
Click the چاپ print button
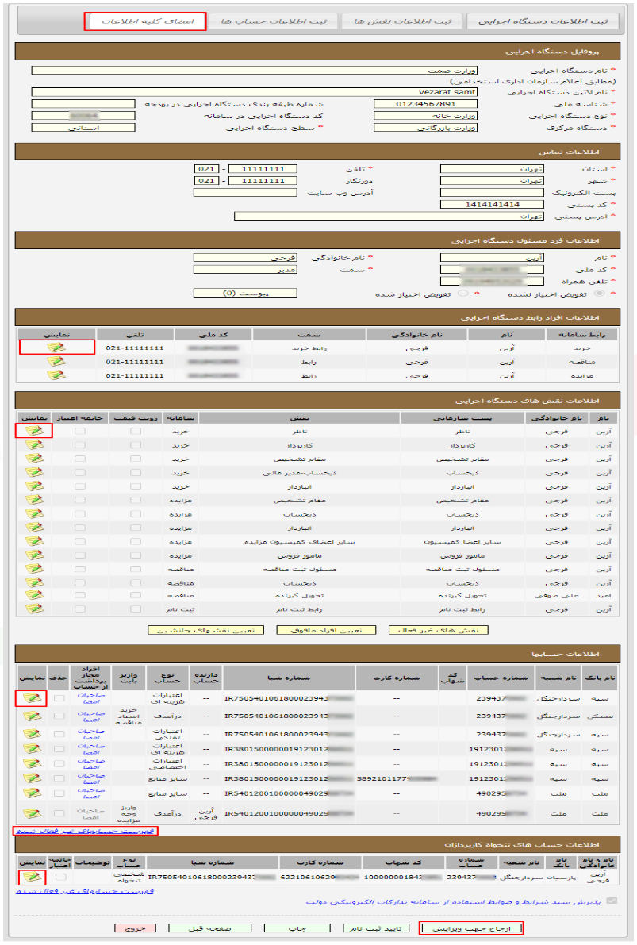point(297,928)
